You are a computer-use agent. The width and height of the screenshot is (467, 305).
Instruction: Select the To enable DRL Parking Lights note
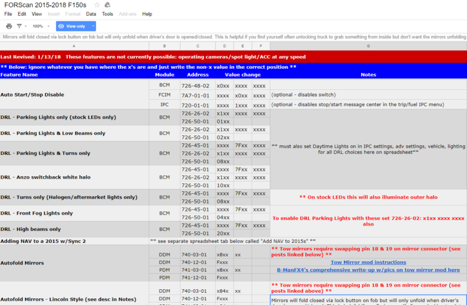coord(368,221)
